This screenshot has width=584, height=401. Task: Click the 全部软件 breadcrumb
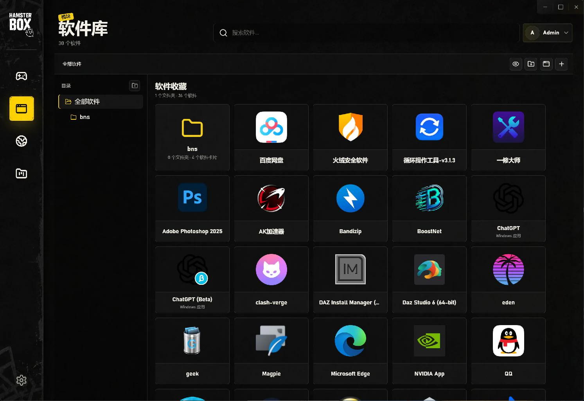click(x=72, y=64)
